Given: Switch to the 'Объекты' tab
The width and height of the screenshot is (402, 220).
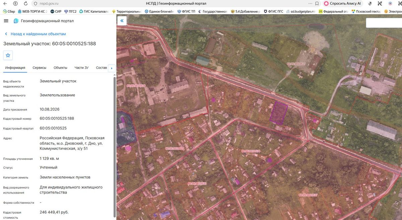Looking at the screenshot, I should 61,68.
